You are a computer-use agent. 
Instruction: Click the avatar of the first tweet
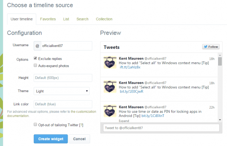[110, 62]
